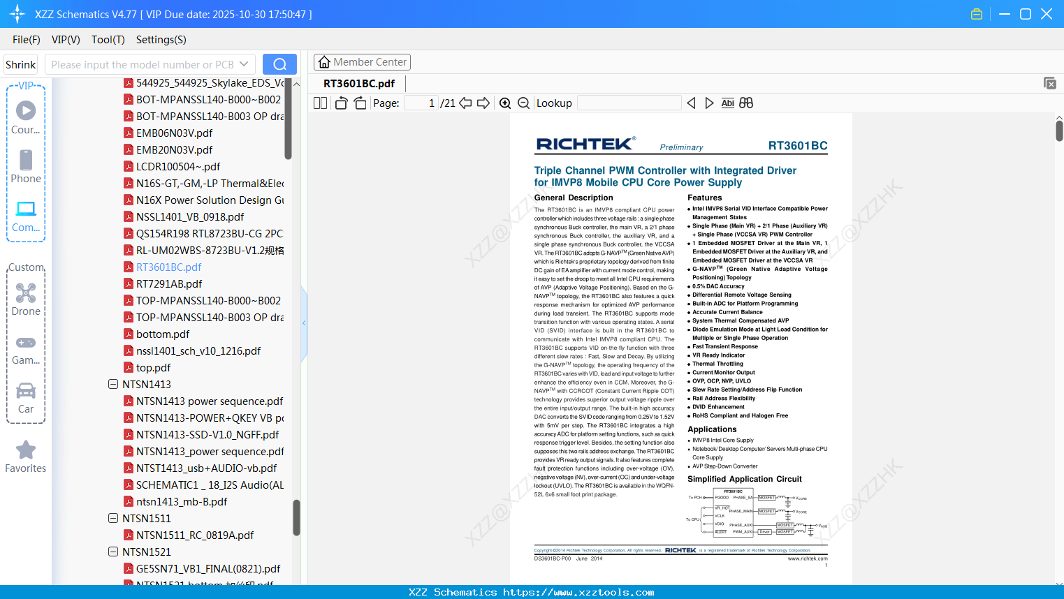Open NTSN1413_power sequence.pdf file
The image size is (1064, 599).
[x=210, y=451]
